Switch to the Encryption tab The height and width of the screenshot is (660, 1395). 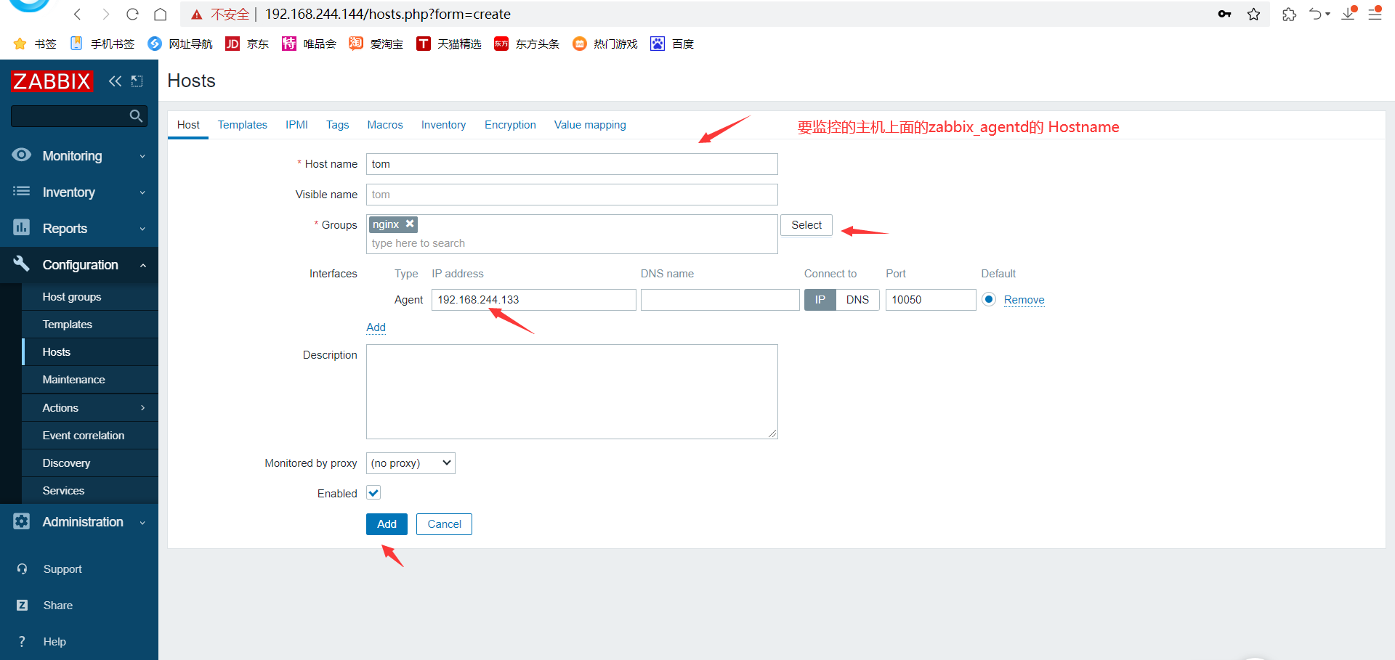coord(510,125)
